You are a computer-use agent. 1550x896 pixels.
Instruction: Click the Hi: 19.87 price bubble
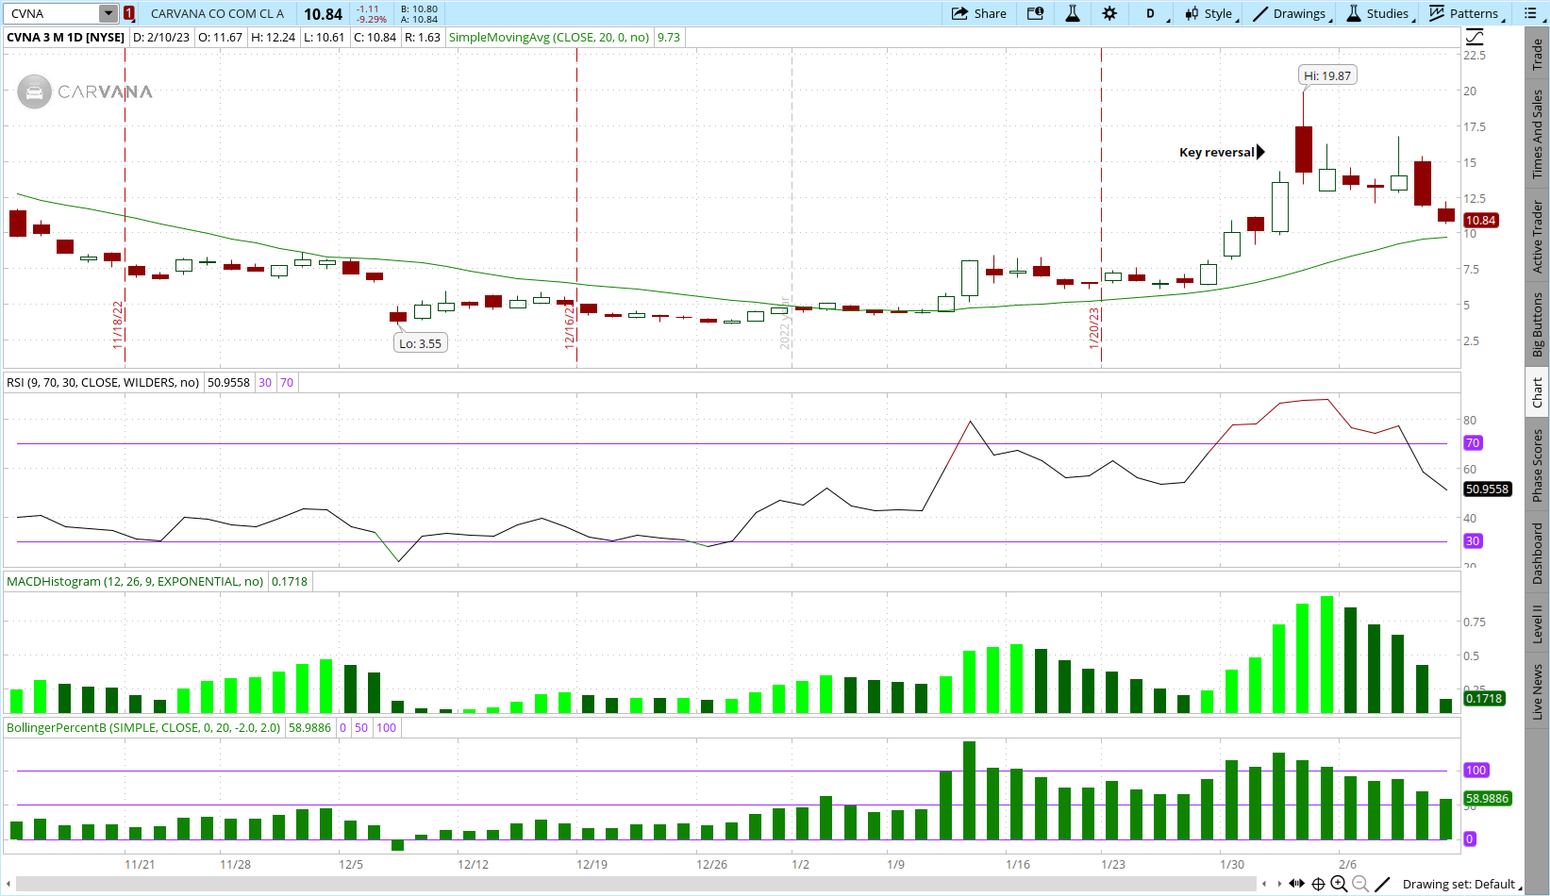tap(1327, 75)
